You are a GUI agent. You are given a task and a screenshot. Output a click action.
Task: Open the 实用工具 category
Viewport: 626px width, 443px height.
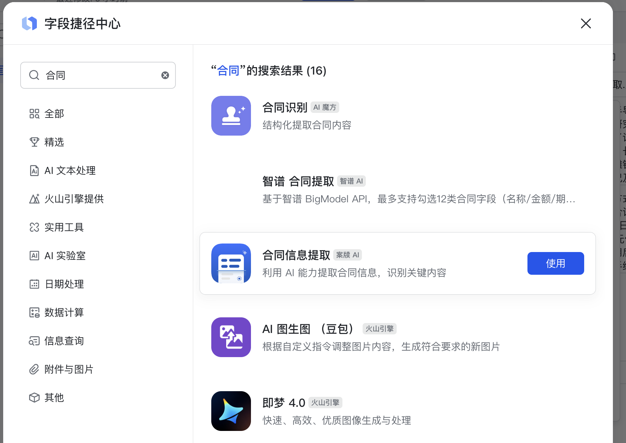click(64, 227)
